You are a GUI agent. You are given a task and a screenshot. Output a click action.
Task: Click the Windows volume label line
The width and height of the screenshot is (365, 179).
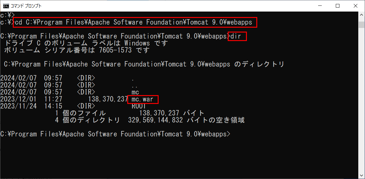[x=86, y=43]
